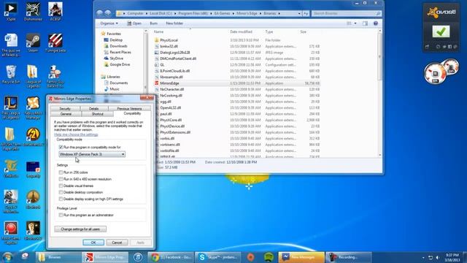Select the Word document icon on desktop
Image resolution: width=467 pixels, height=263 pixels.
pos(11,45)
